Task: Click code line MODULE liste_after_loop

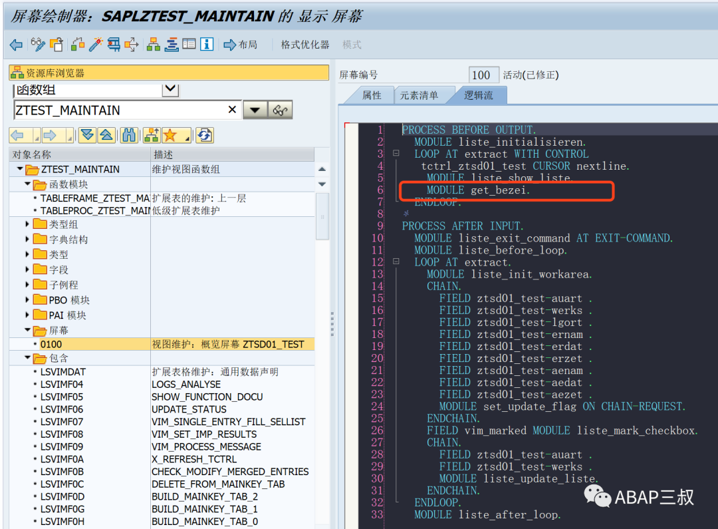Action: click(488, 515)
